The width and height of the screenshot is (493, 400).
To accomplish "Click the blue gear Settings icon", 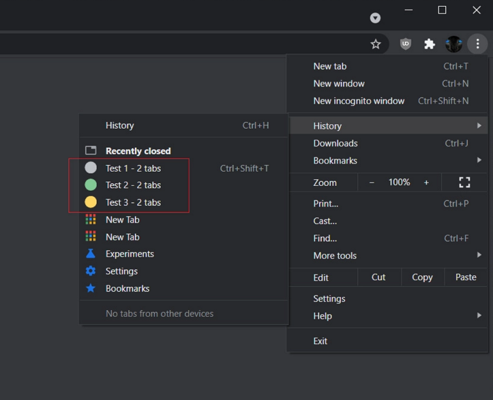I will click(91, 271).
